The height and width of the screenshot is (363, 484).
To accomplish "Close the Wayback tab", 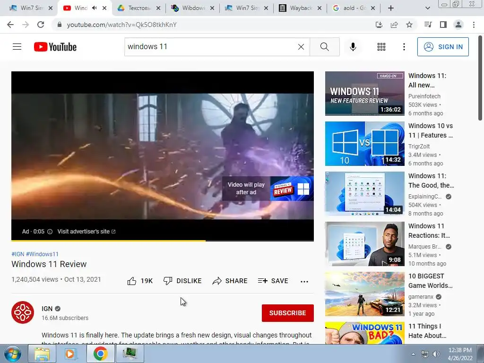I will [x=320, y=8].
